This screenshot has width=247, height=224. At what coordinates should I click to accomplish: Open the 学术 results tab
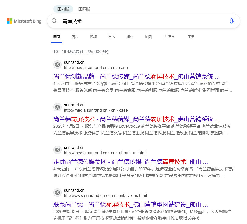pyautogui.click(x=112, y=37)
